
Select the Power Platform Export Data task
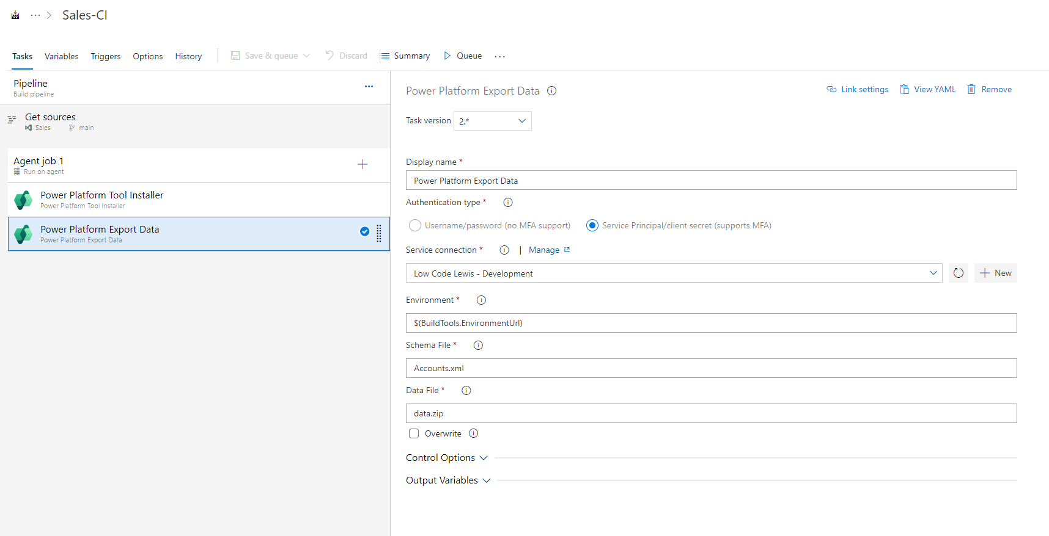coord(199,234)
